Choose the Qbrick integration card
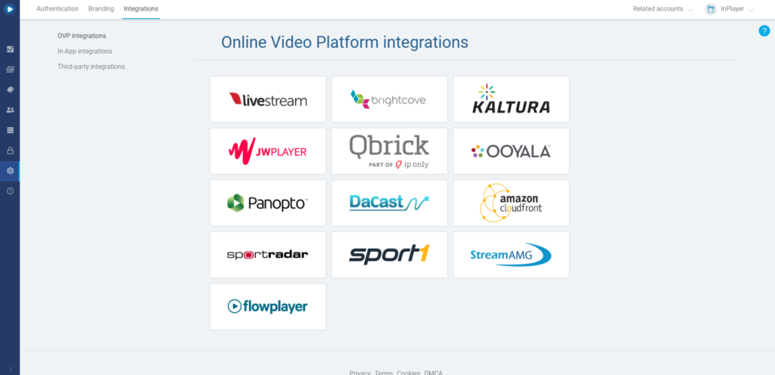Image resolution: width=775 pixels, height=375 pixels. point(390,151)
